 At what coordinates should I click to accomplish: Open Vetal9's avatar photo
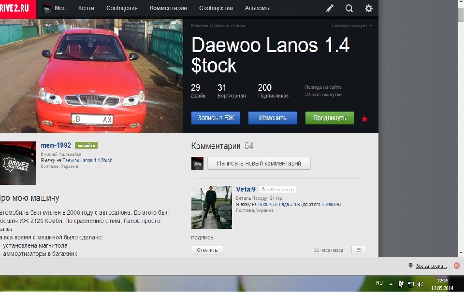[212, 207]
